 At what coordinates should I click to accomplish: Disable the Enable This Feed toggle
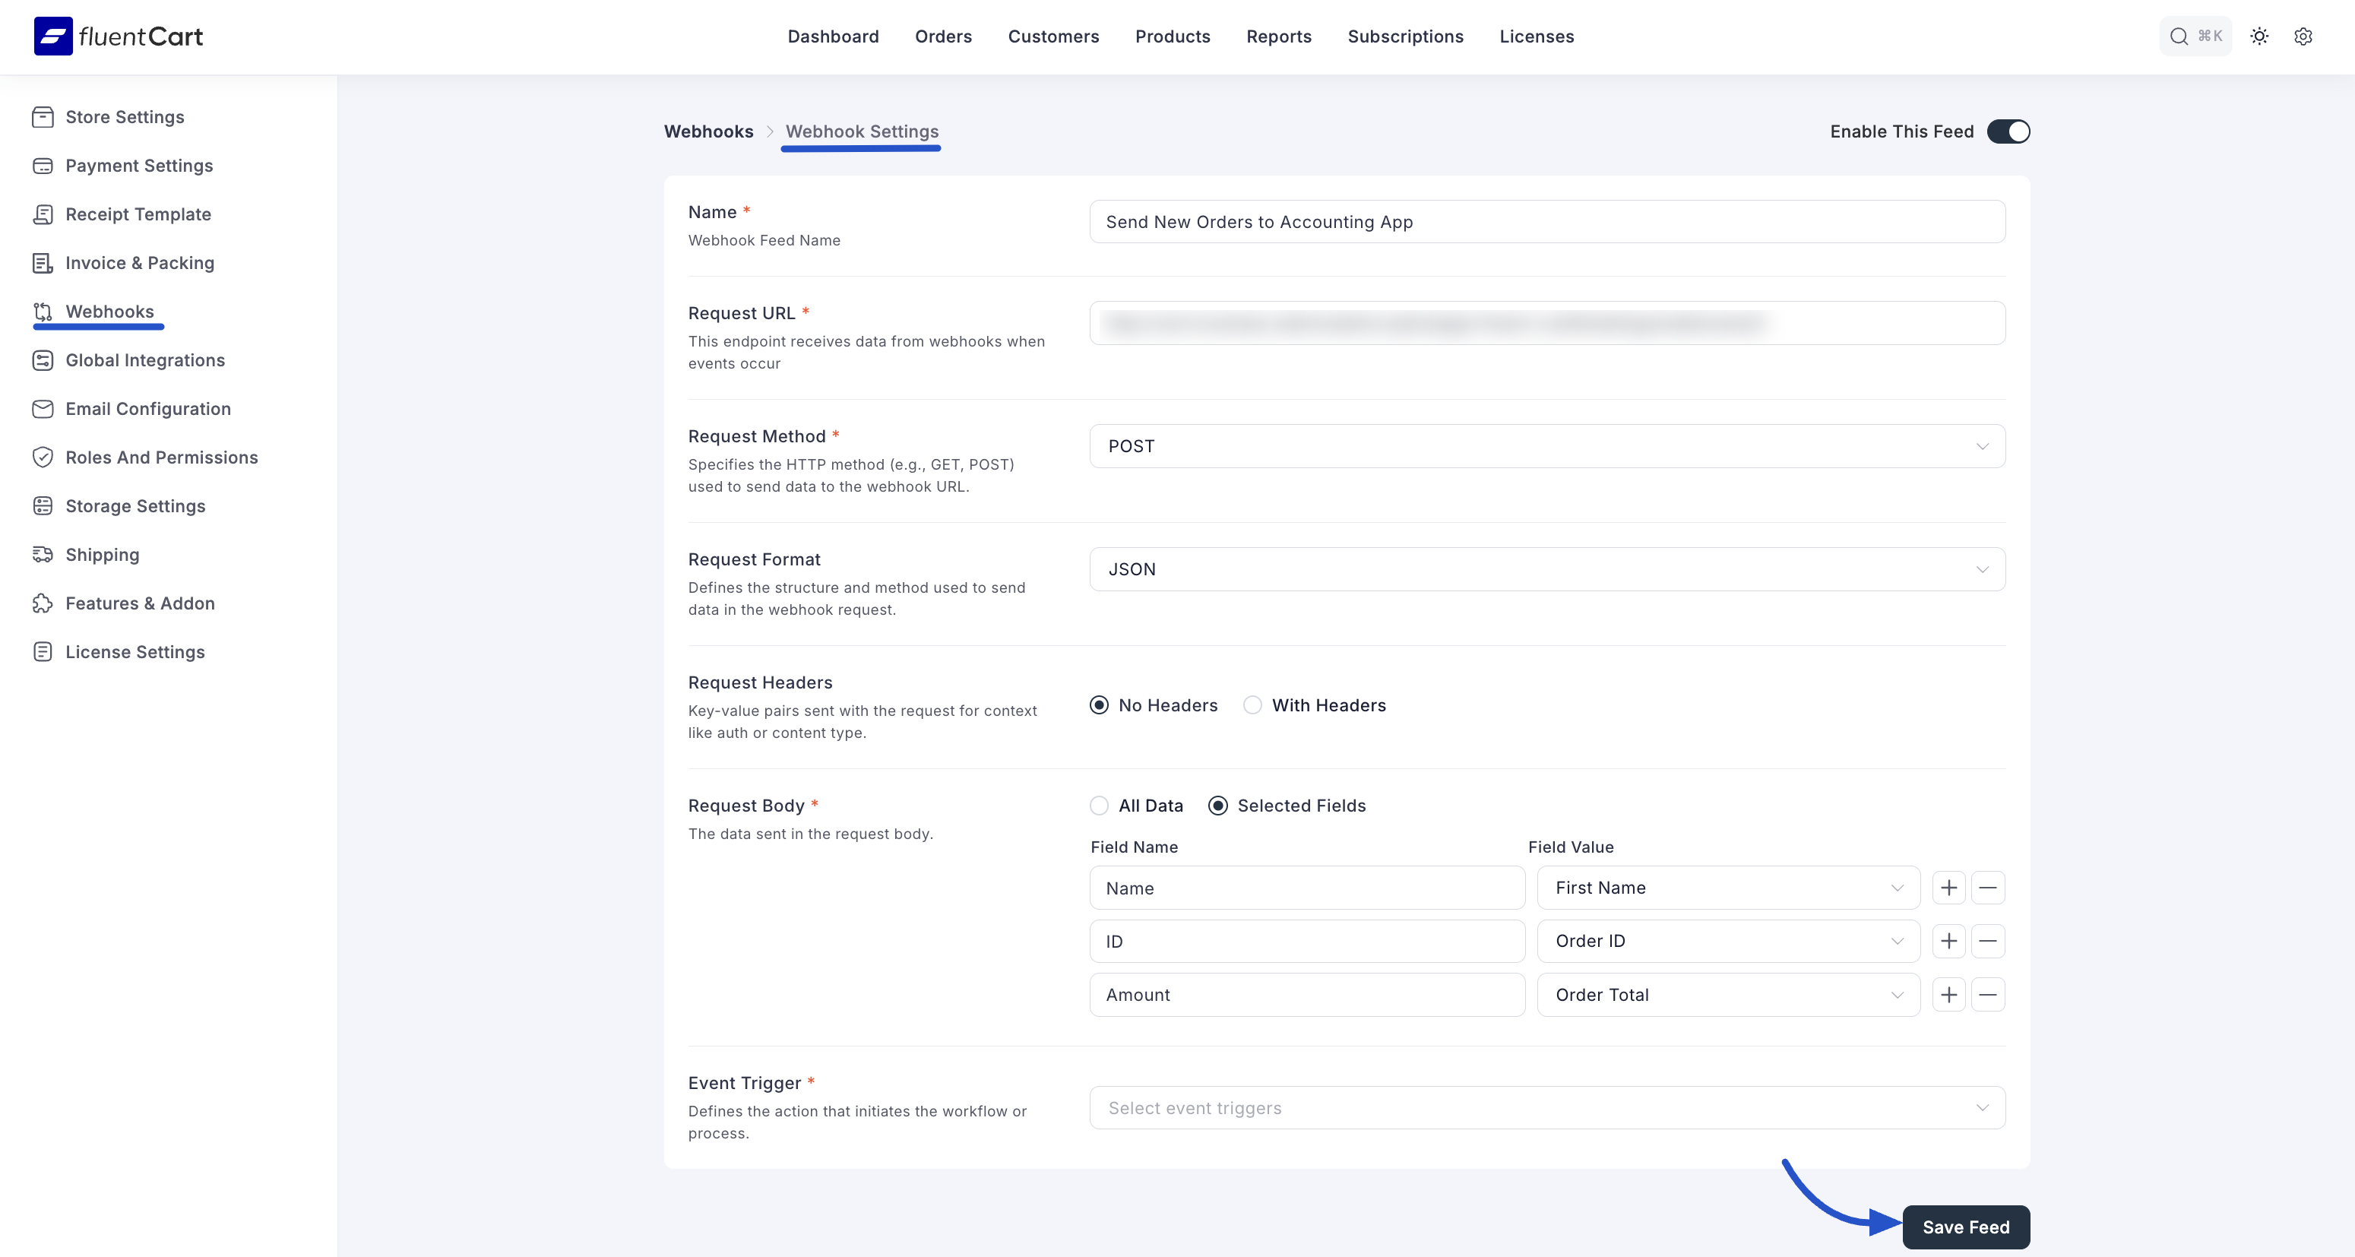(x=2008, y=131)
